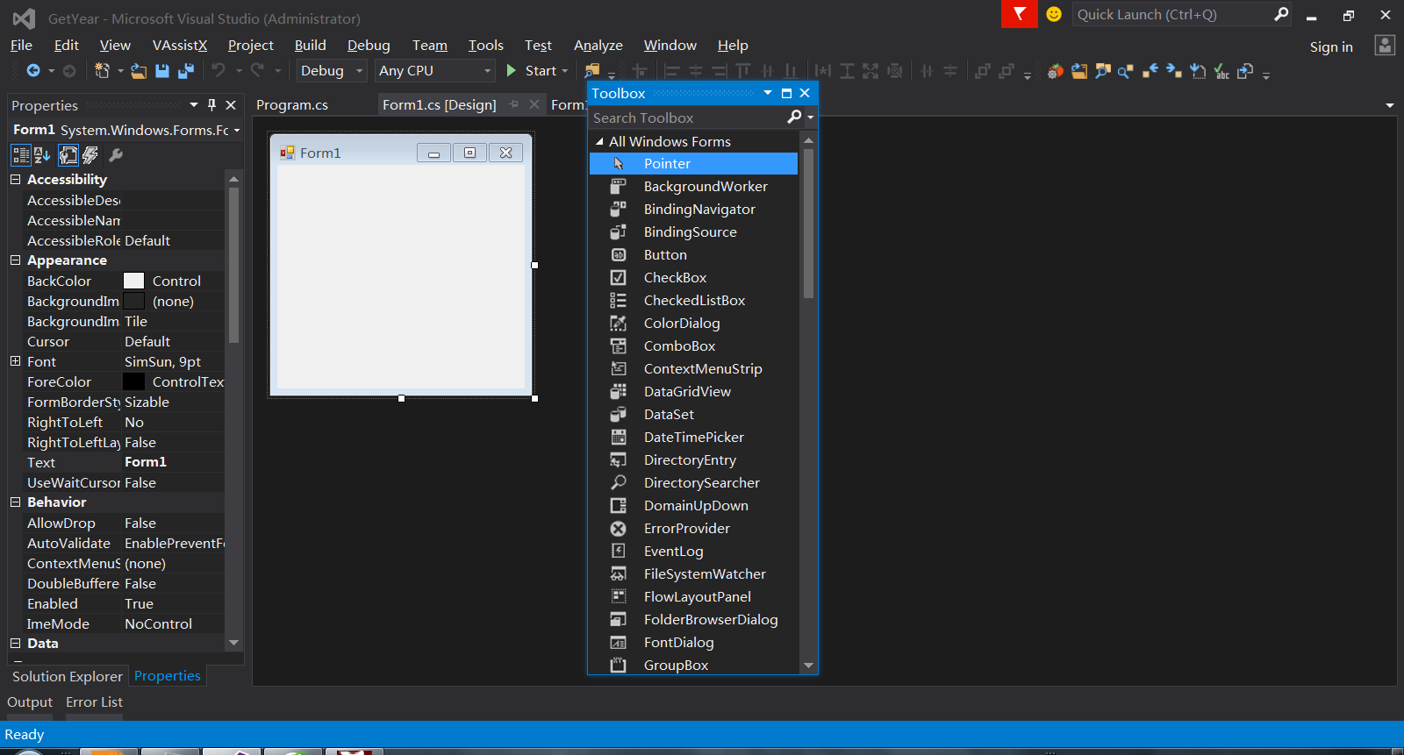Expand the Font property
The image size is (1404, 755).
point(15,361)
